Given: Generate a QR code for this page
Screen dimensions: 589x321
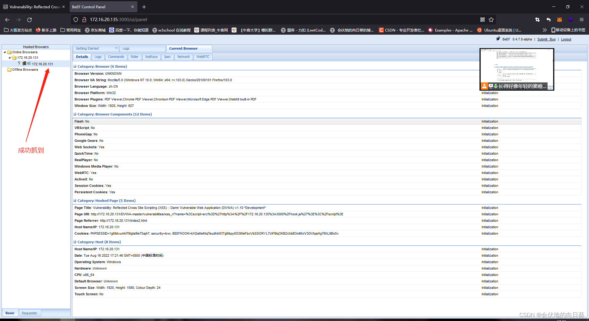Looking at the screenshot, I should (483, 19).
